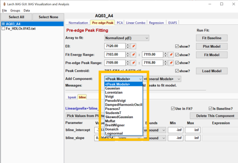This screenshot has width=238, height=163.
Task: Switch to the Linear Combo tab
Action: point(136,23)
